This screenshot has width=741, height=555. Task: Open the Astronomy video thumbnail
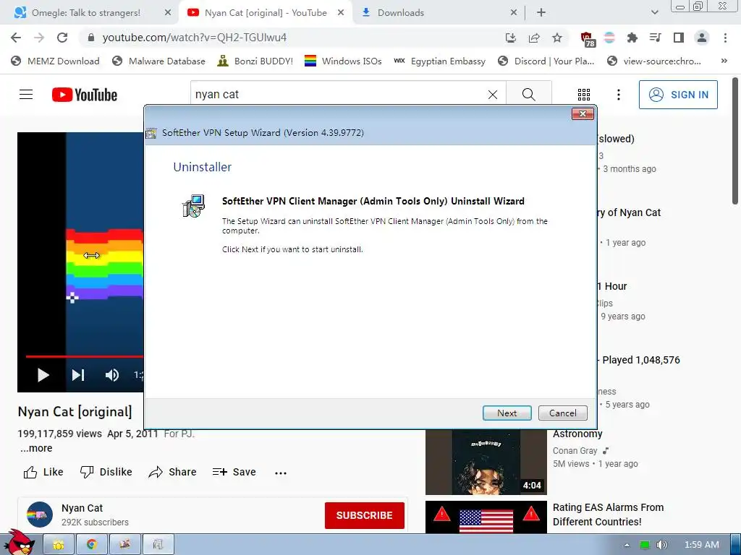click(x=486, y=462)
